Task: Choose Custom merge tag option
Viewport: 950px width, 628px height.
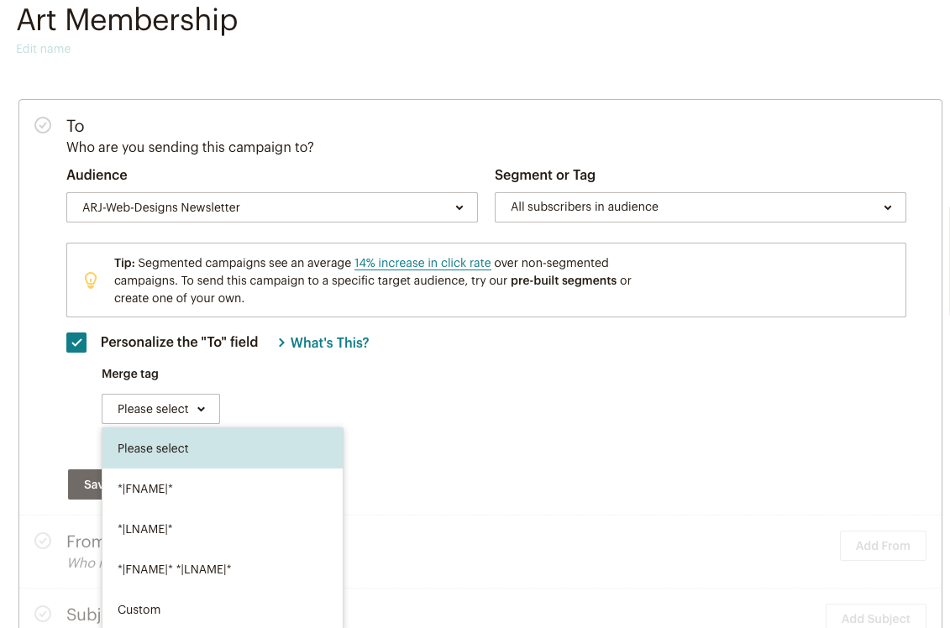Action: 139,610
